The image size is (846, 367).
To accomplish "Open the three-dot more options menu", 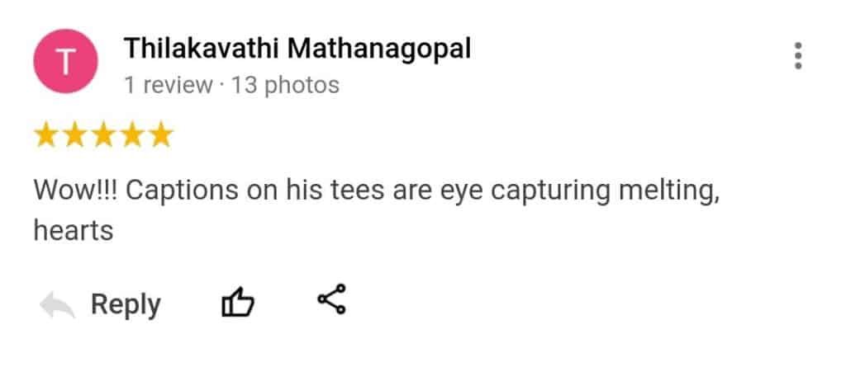I will click(x=797, y=54).
